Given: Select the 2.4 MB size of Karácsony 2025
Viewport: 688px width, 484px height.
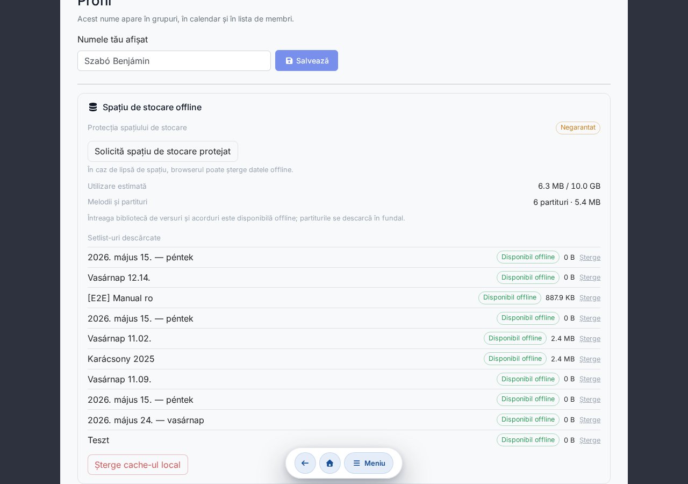Looking at the screenshot, I should (x=563, y=359).
